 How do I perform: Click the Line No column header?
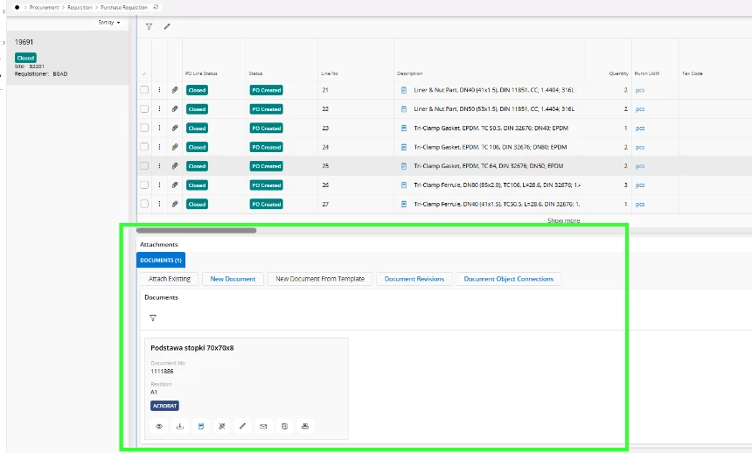[330, 73]
